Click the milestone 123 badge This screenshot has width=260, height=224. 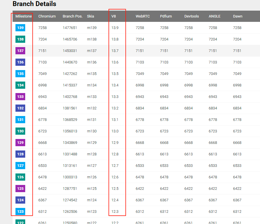coord(20,212)
